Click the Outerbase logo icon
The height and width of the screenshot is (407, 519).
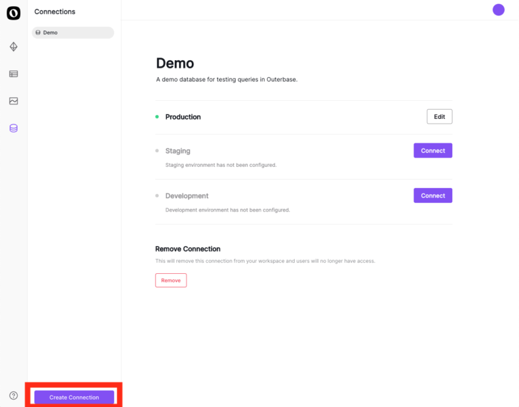(x=14, y=12)
